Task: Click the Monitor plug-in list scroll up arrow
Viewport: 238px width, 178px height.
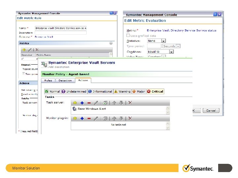Action: click(x=168, y=124)
